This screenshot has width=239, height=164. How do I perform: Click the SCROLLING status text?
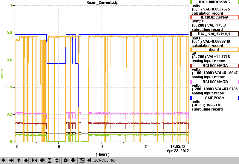104,160
